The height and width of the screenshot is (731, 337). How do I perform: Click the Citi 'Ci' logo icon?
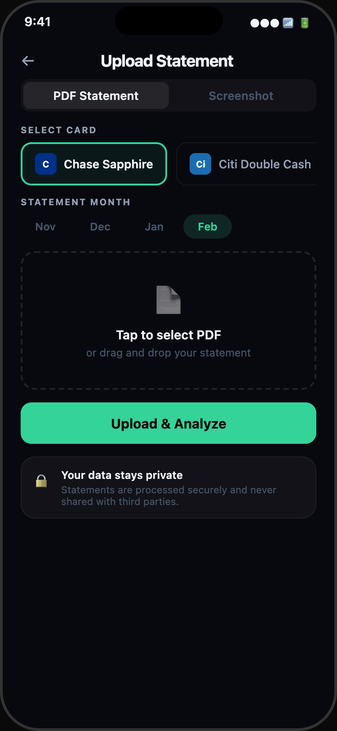tap(200, 164)
